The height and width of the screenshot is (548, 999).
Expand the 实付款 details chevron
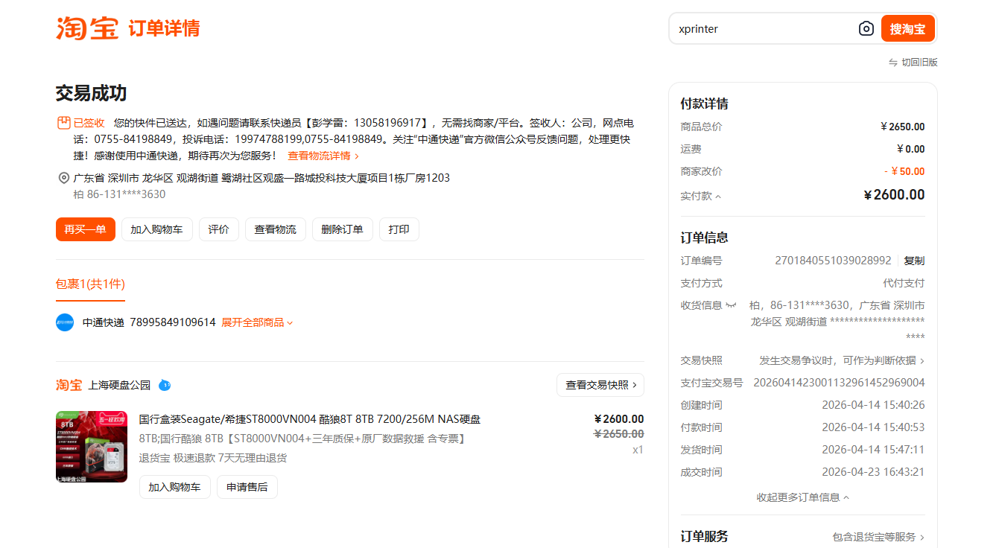pyautogui.click(x=718, y=197)
